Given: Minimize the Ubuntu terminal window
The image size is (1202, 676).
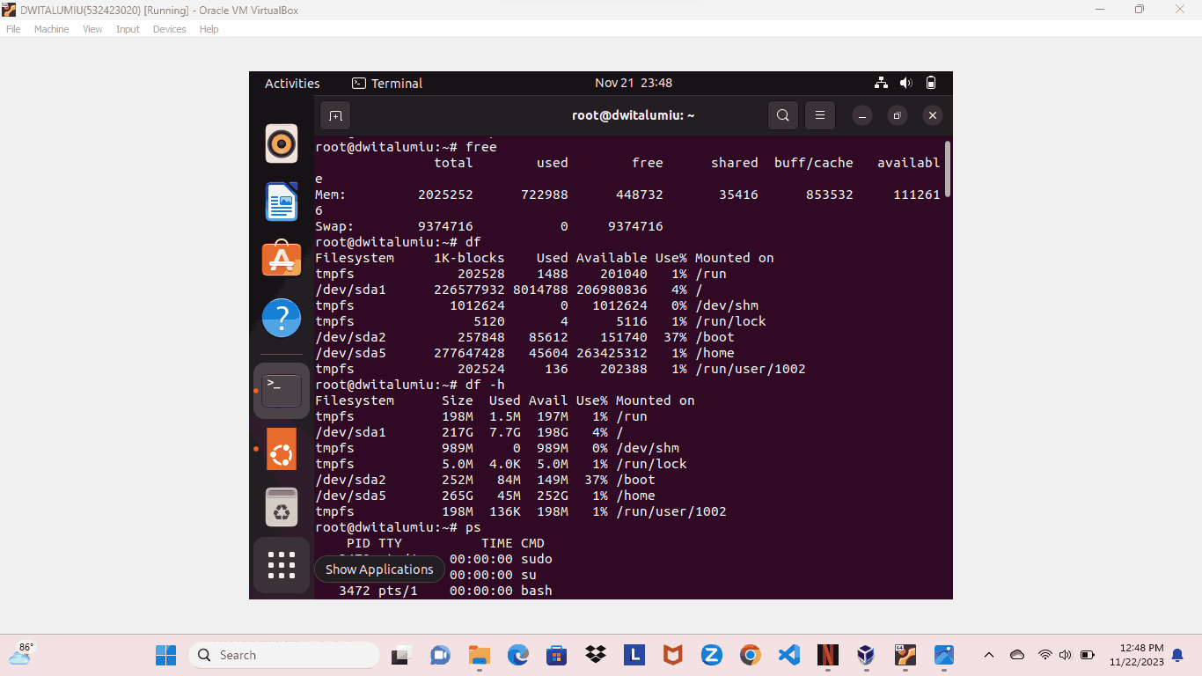Looking at the screenshot, I should coord(863,115).
